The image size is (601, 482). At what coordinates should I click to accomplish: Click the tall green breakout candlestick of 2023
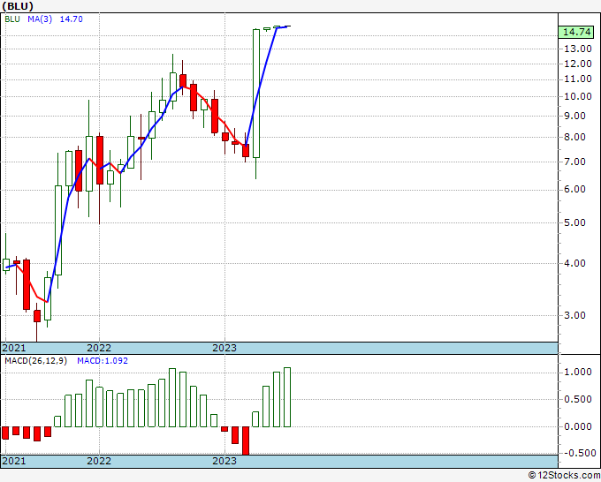click(x=256, y=94)
